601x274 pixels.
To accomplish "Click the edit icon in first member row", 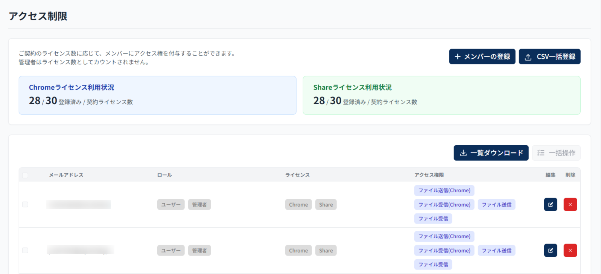I will 550,205.
